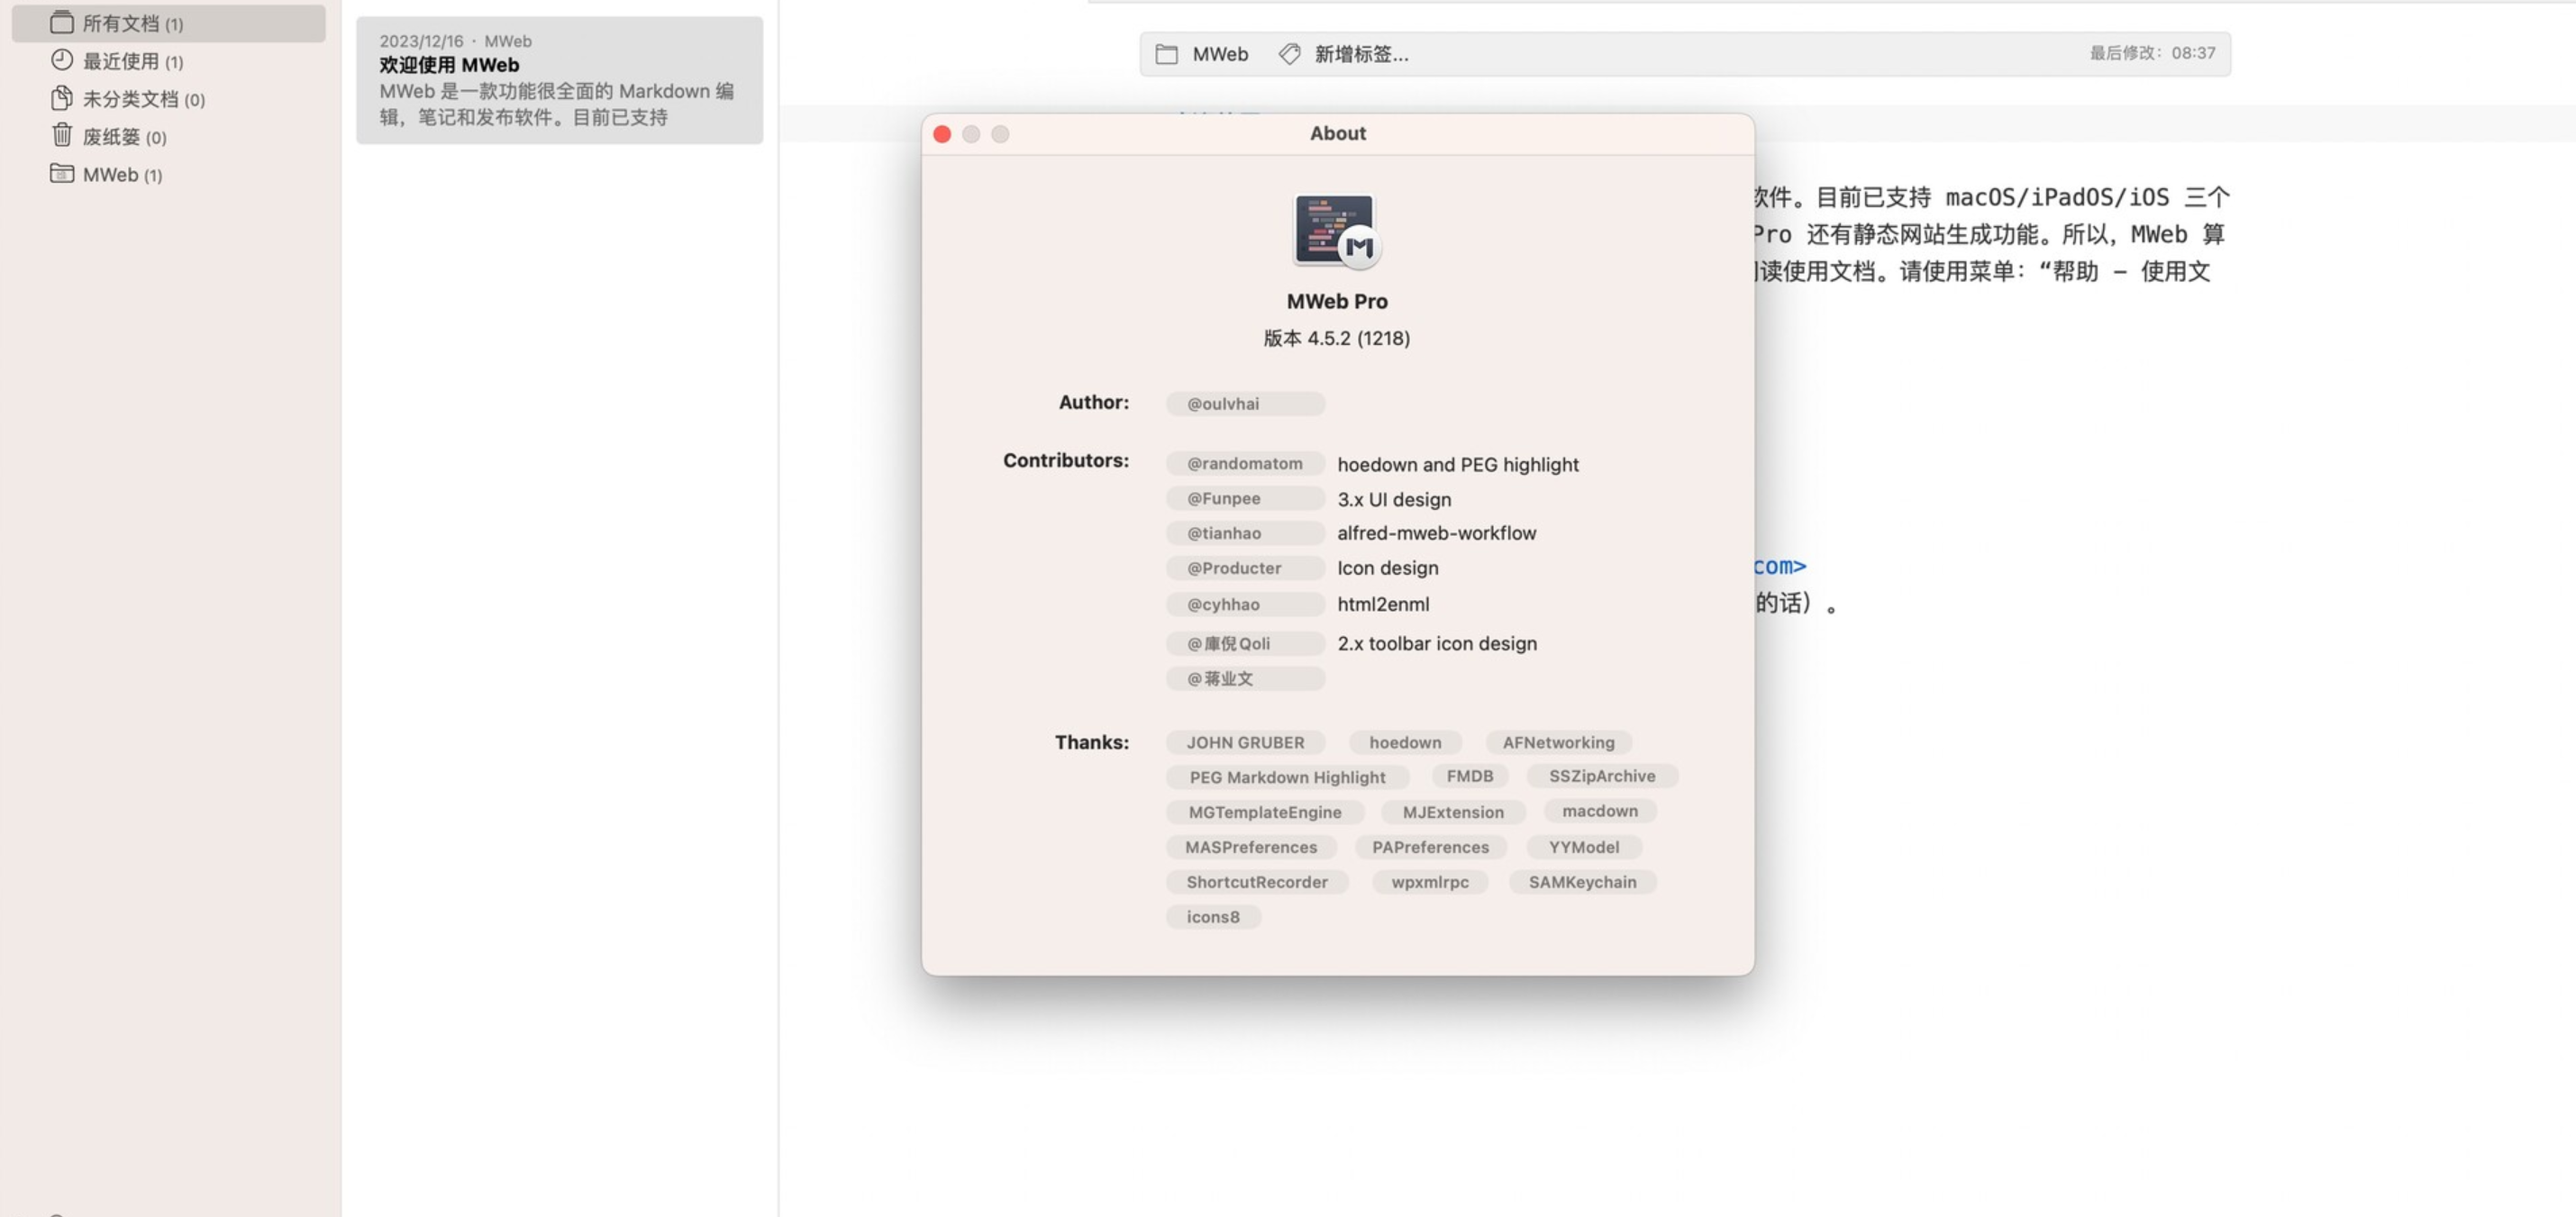This screenshot has width=2576, height=1217.
Task: Click the MGTemplateEngine thanks button
Action: 1265,813
